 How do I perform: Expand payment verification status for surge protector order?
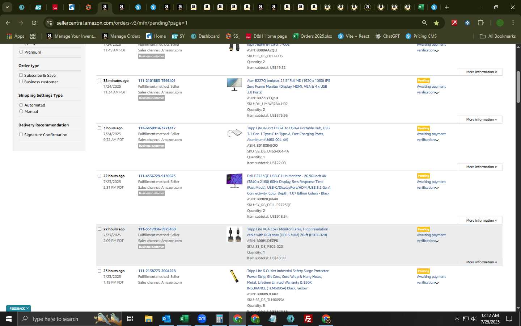point(437,283)
